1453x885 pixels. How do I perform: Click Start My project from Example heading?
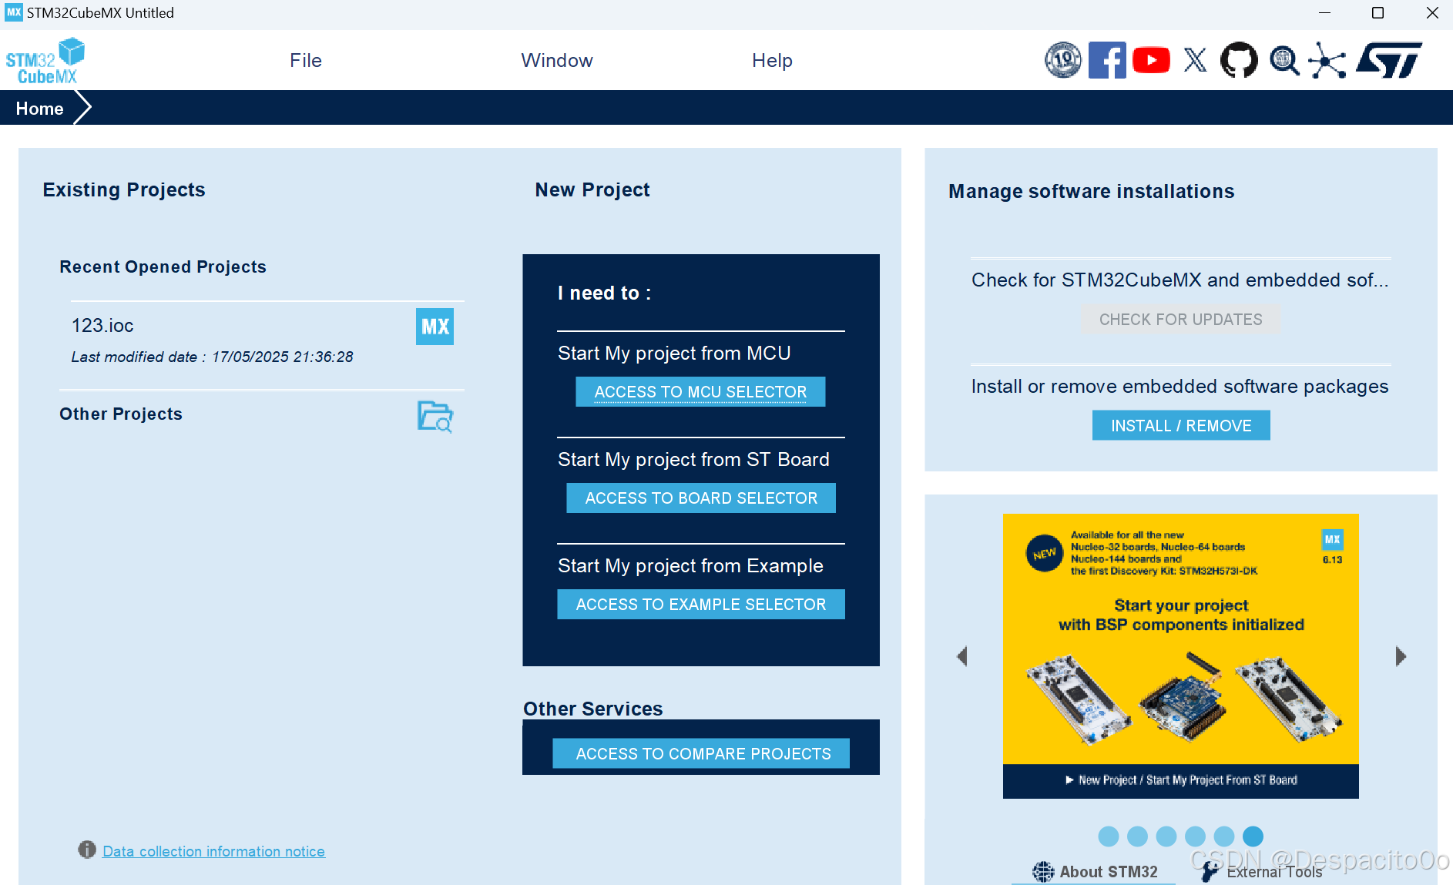pyautogui.click(x=690, y=565)
